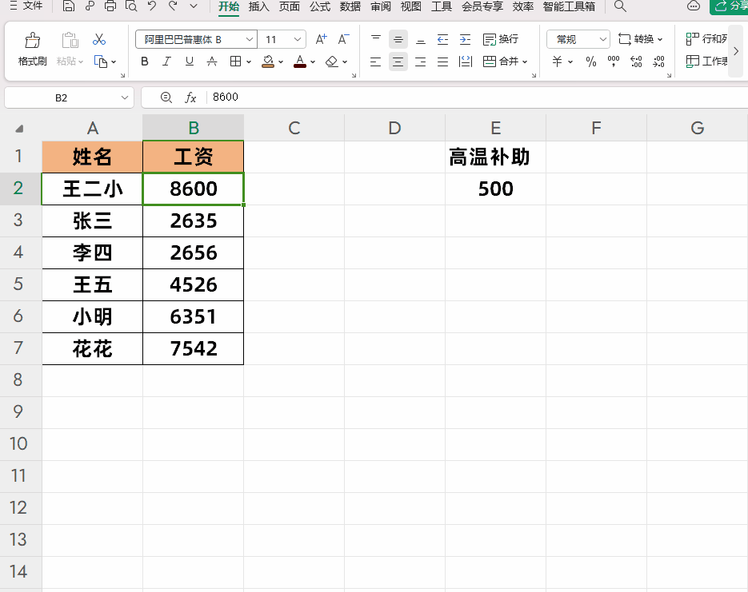Toggle vertical middle alignment

tap(398, 39)
